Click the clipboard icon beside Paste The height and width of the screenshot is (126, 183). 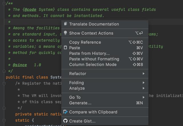pos(65,48)
